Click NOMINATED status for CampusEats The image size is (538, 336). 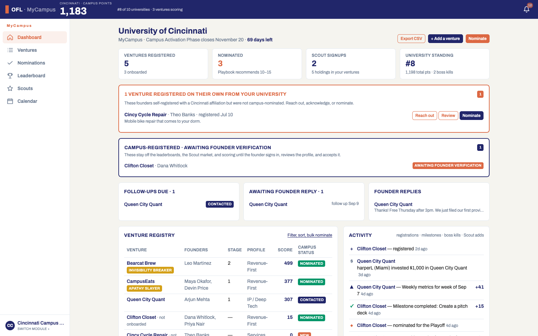(311, 282)
